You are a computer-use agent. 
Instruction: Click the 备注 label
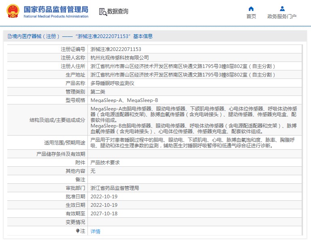[80, 180]
